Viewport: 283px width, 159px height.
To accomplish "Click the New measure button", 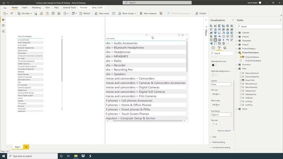I will 148,13.
